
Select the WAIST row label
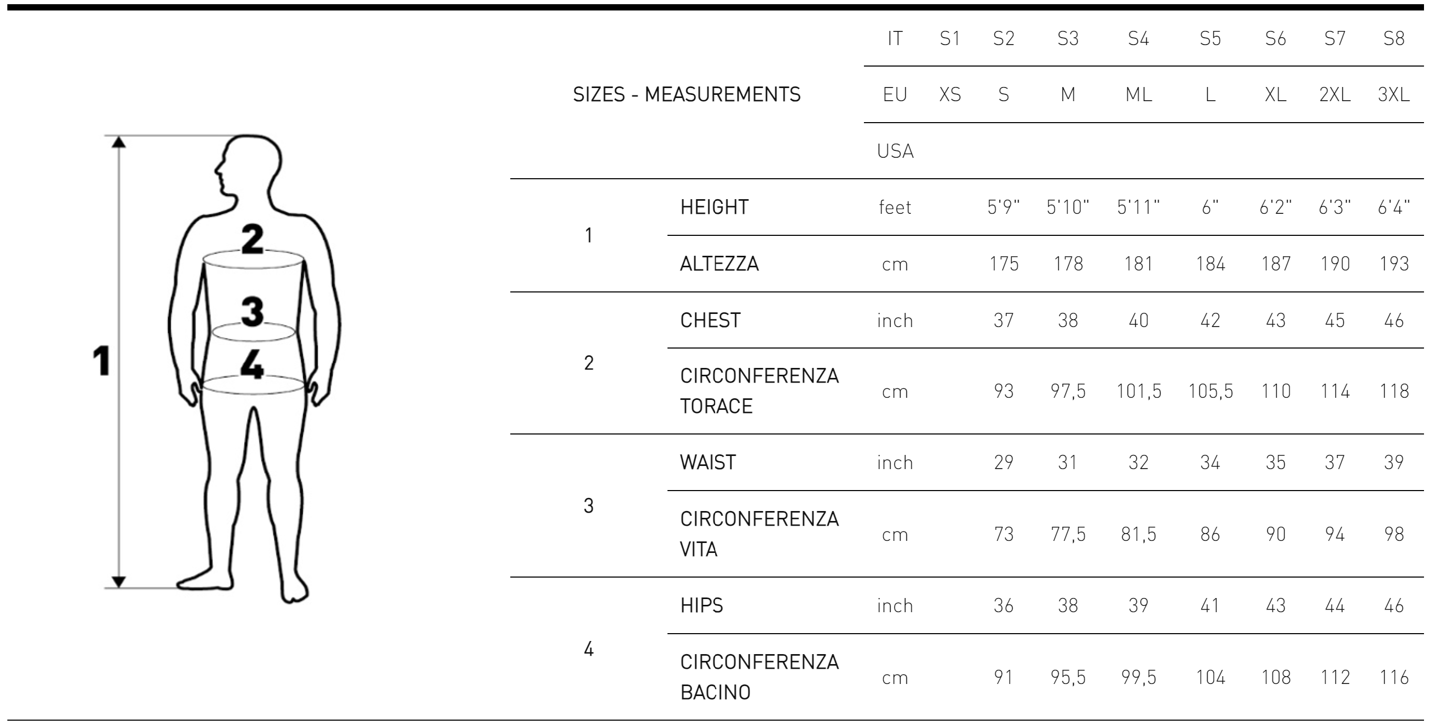click(708, 462)
